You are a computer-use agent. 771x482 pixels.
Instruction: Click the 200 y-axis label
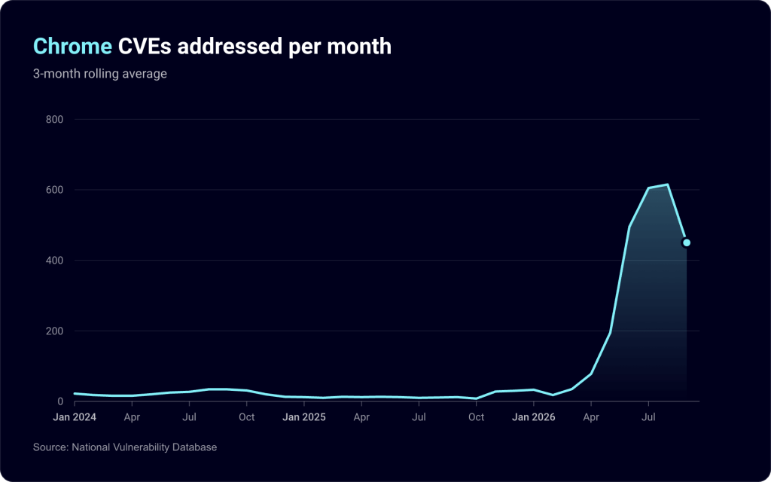click(55, 331)
